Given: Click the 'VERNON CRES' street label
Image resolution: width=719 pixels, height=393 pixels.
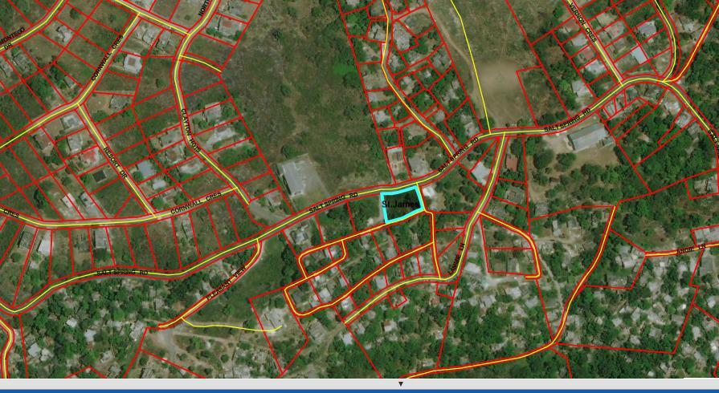Looking at the screenshot, I should point(582,22).
